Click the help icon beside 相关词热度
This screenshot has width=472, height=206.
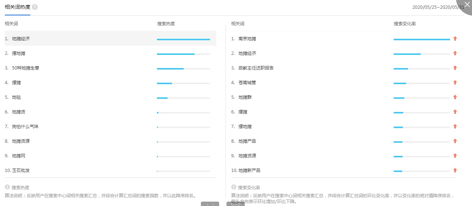pos(35,7)
